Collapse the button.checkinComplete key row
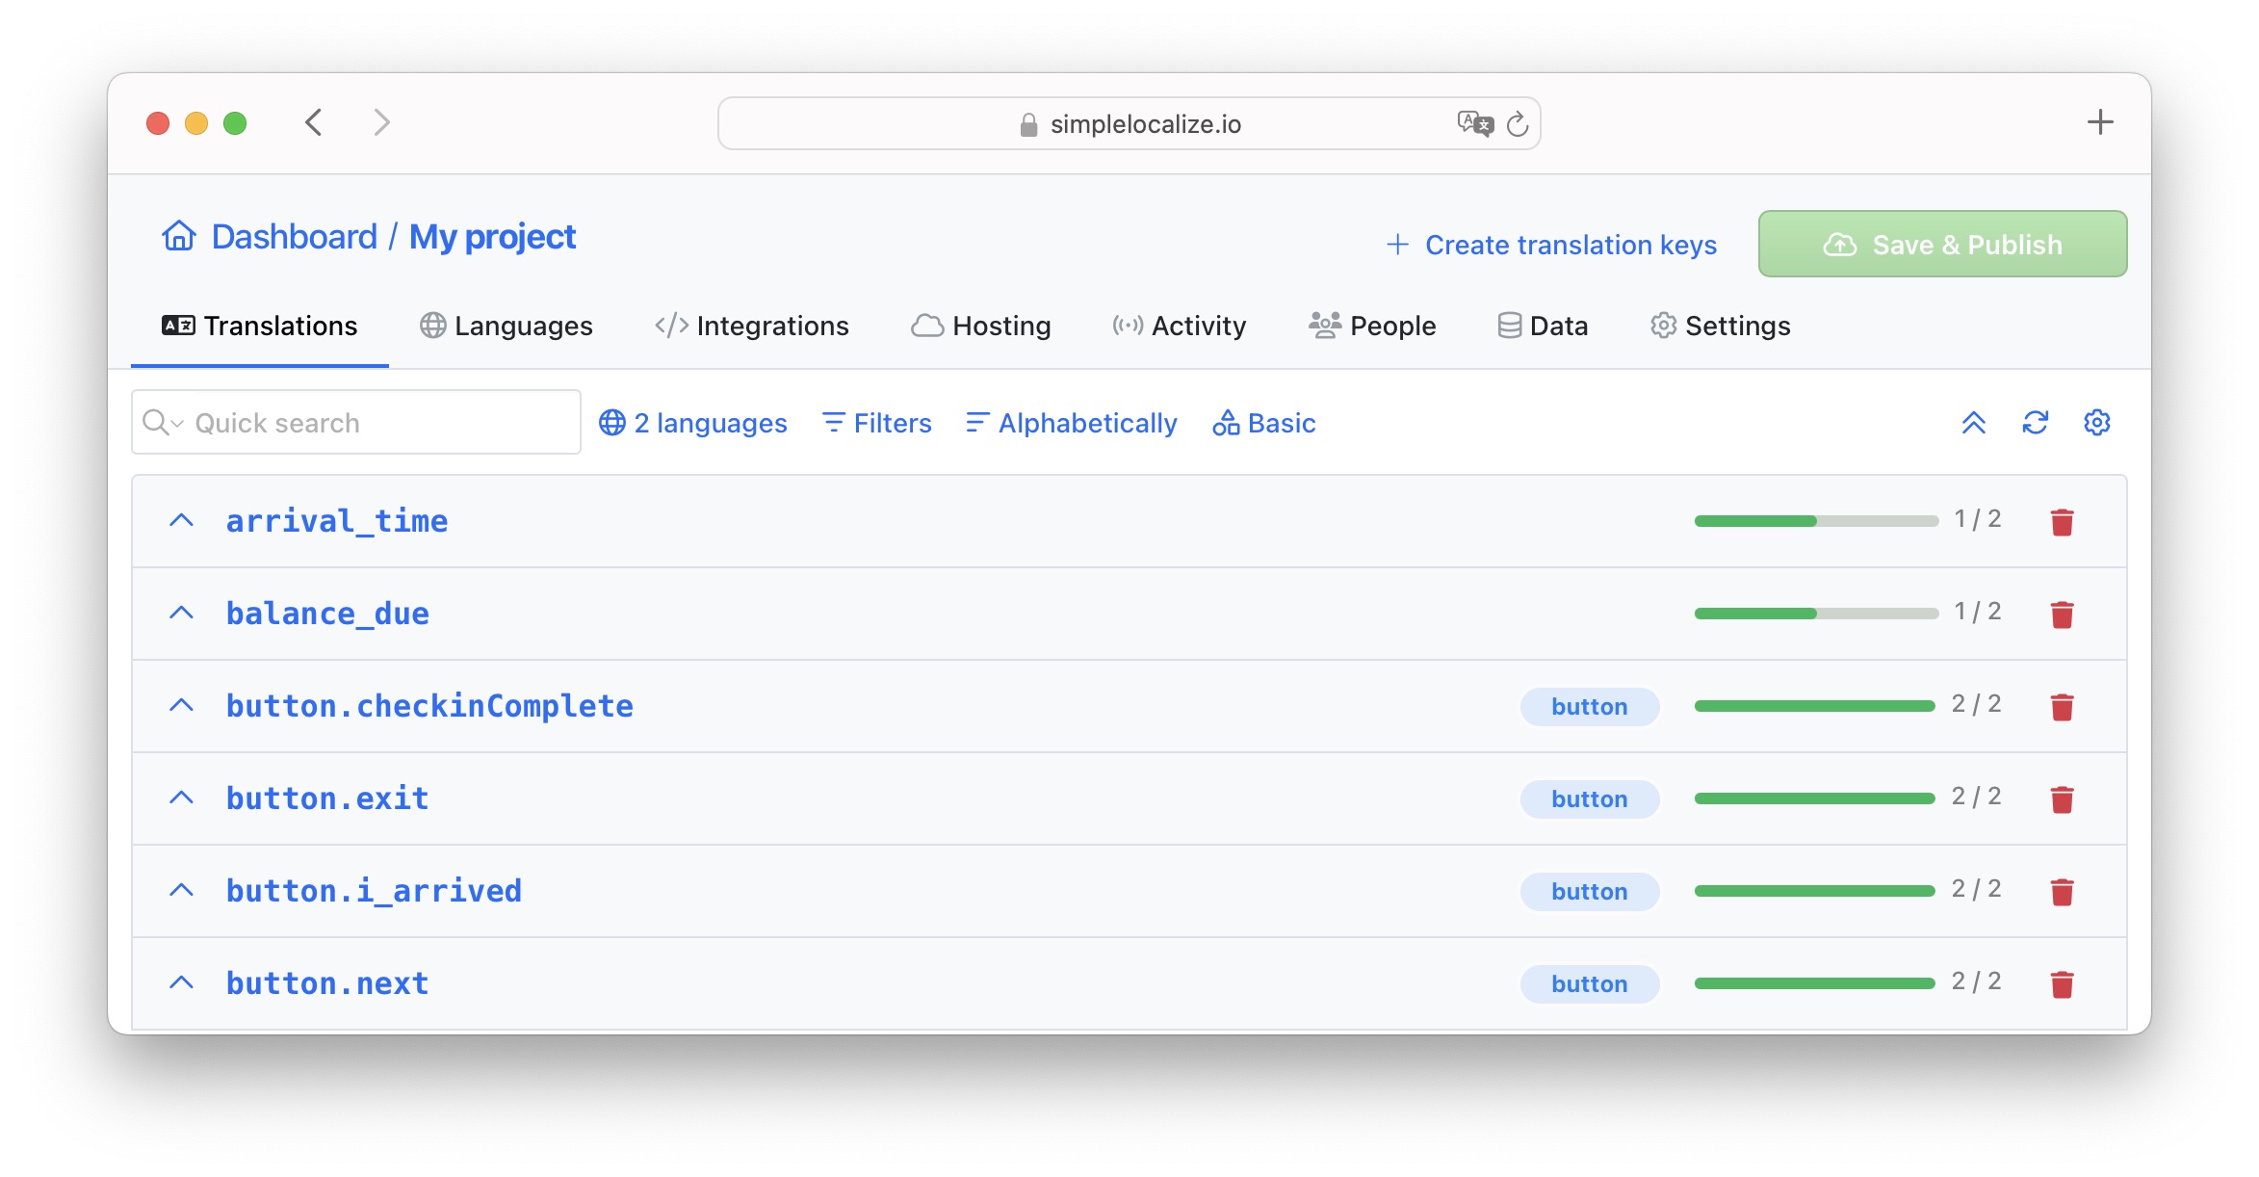Image resolution: width=2259 pixels, height=1177 pixels. pos(182,703)
